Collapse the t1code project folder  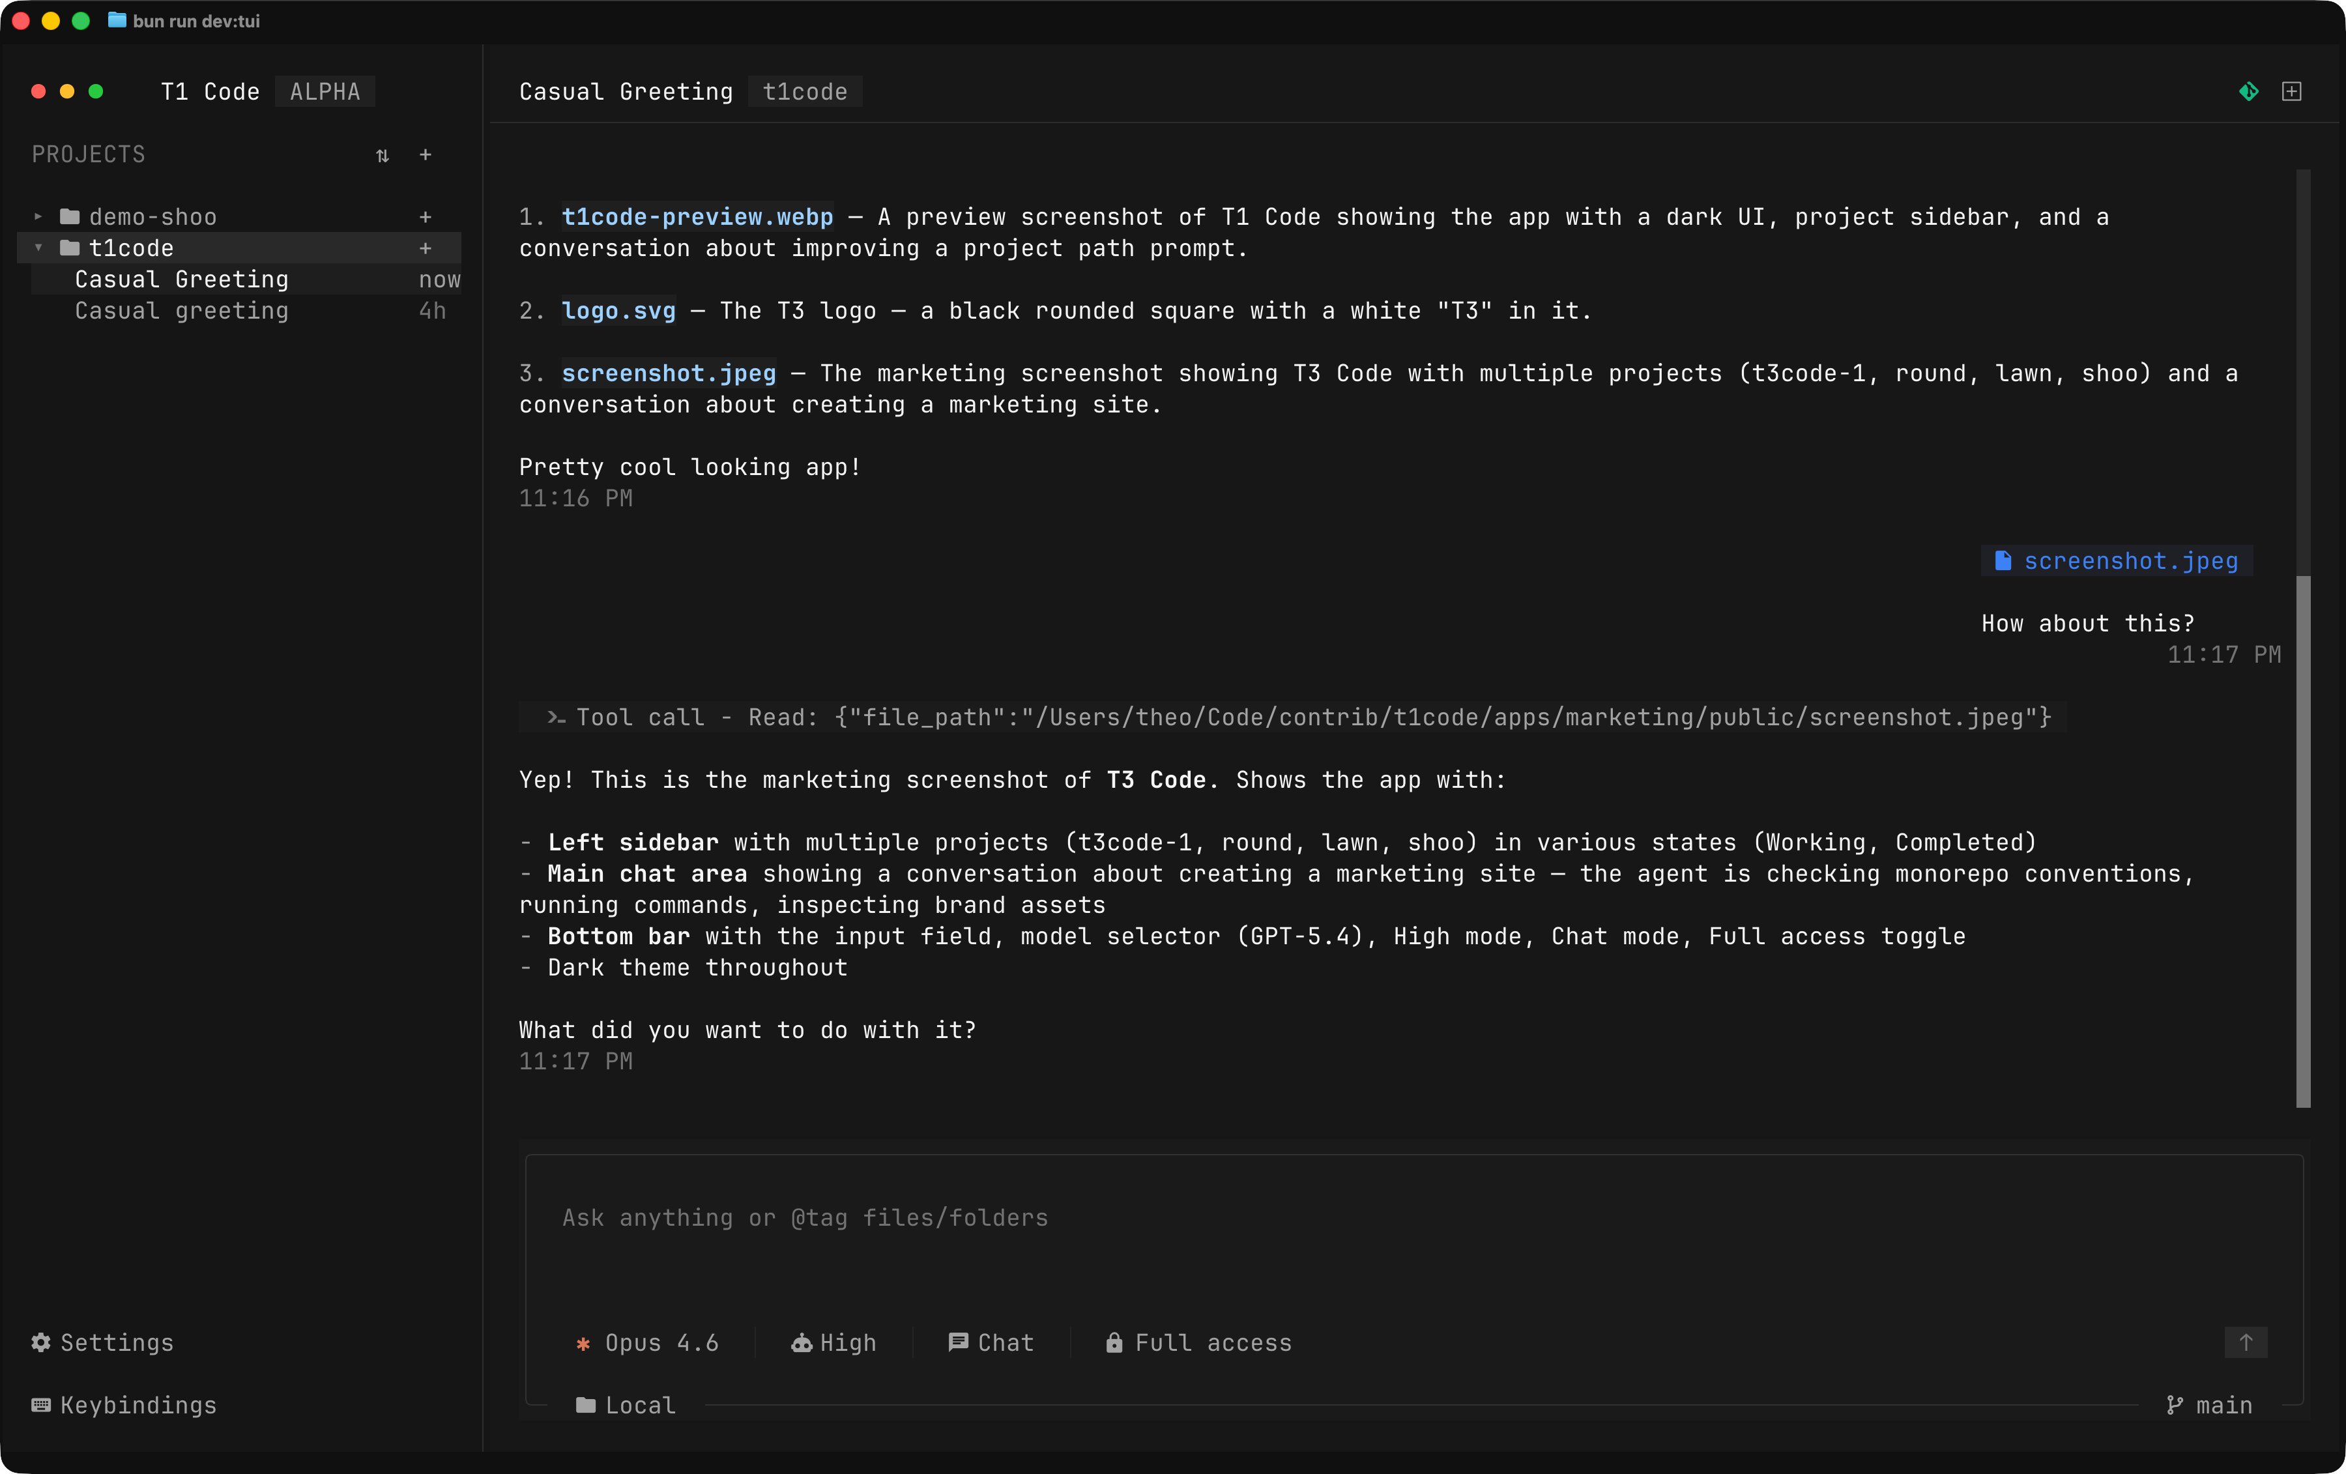pos(38,248)
